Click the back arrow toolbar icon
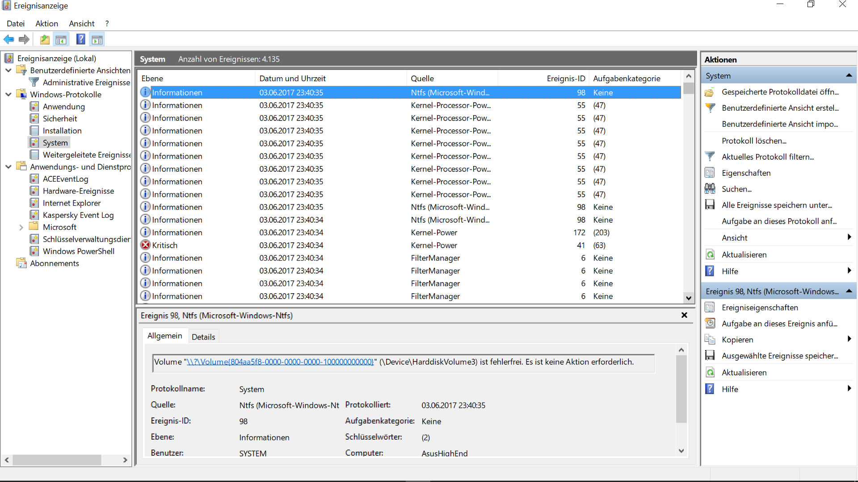Screen dimensions: 858x482 [x=8, y=40]
